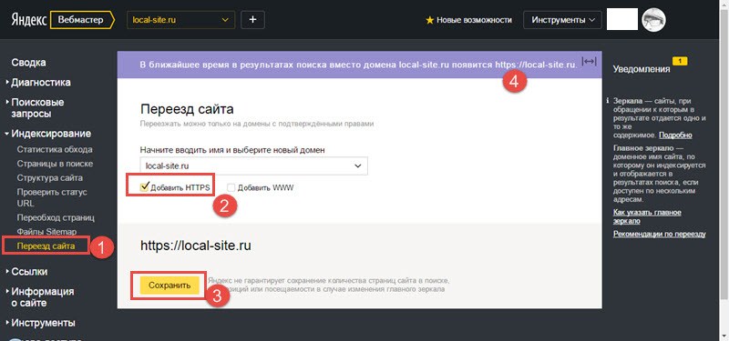Click the expand-width arrows icon in banner
This screenshot has width=729, height=341.
(589, 62)
